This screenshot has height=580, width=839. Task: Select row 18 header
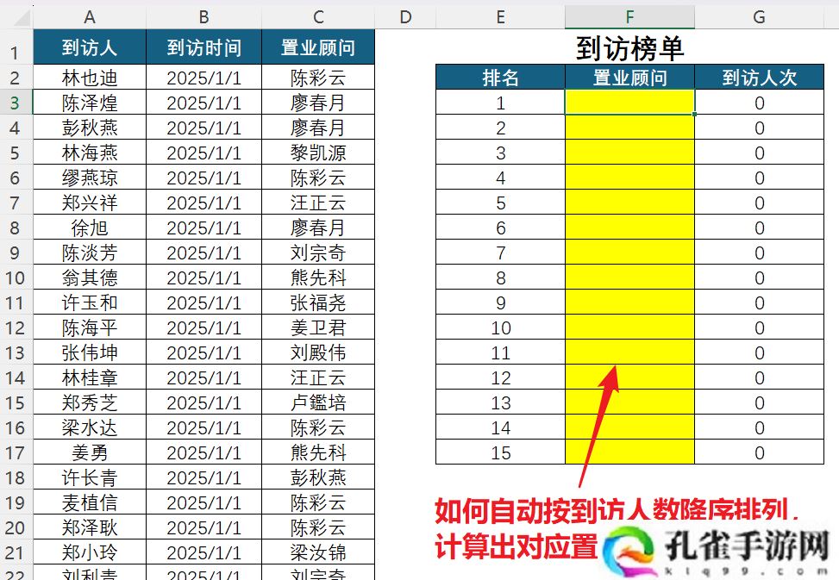(x=16, y=477)
